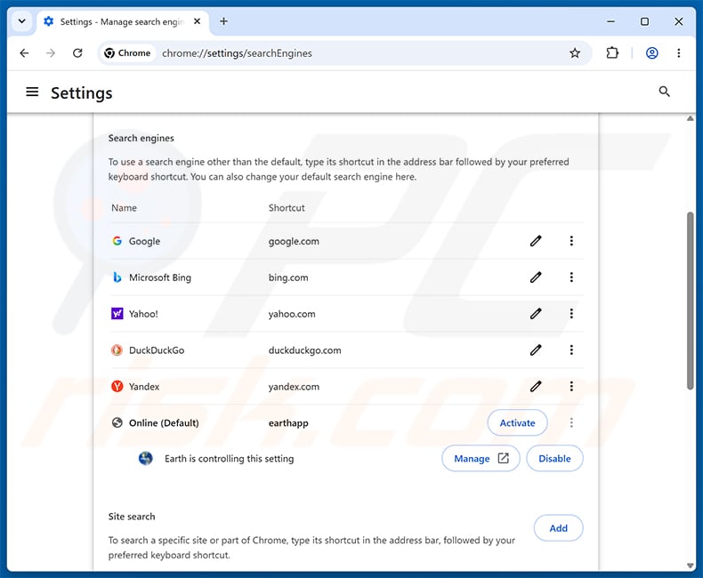Edit the Yandex search engine
The image size is (703, 578).
(536, 386)
